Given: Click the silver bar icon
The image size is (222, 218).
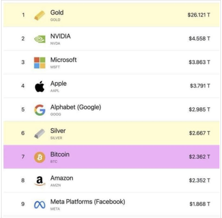Looking at the screenshot, I should coord(39,134).
